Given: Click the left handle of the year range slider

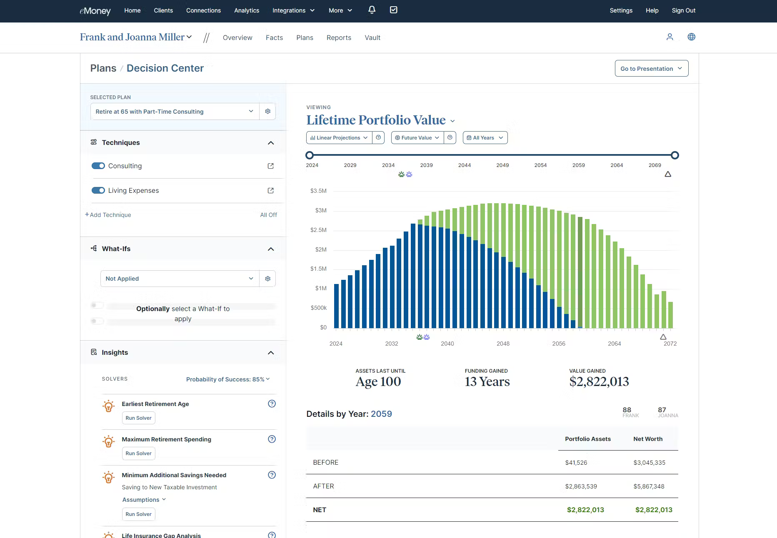Looking at the screenshot, I should click(x=309, y=155).
